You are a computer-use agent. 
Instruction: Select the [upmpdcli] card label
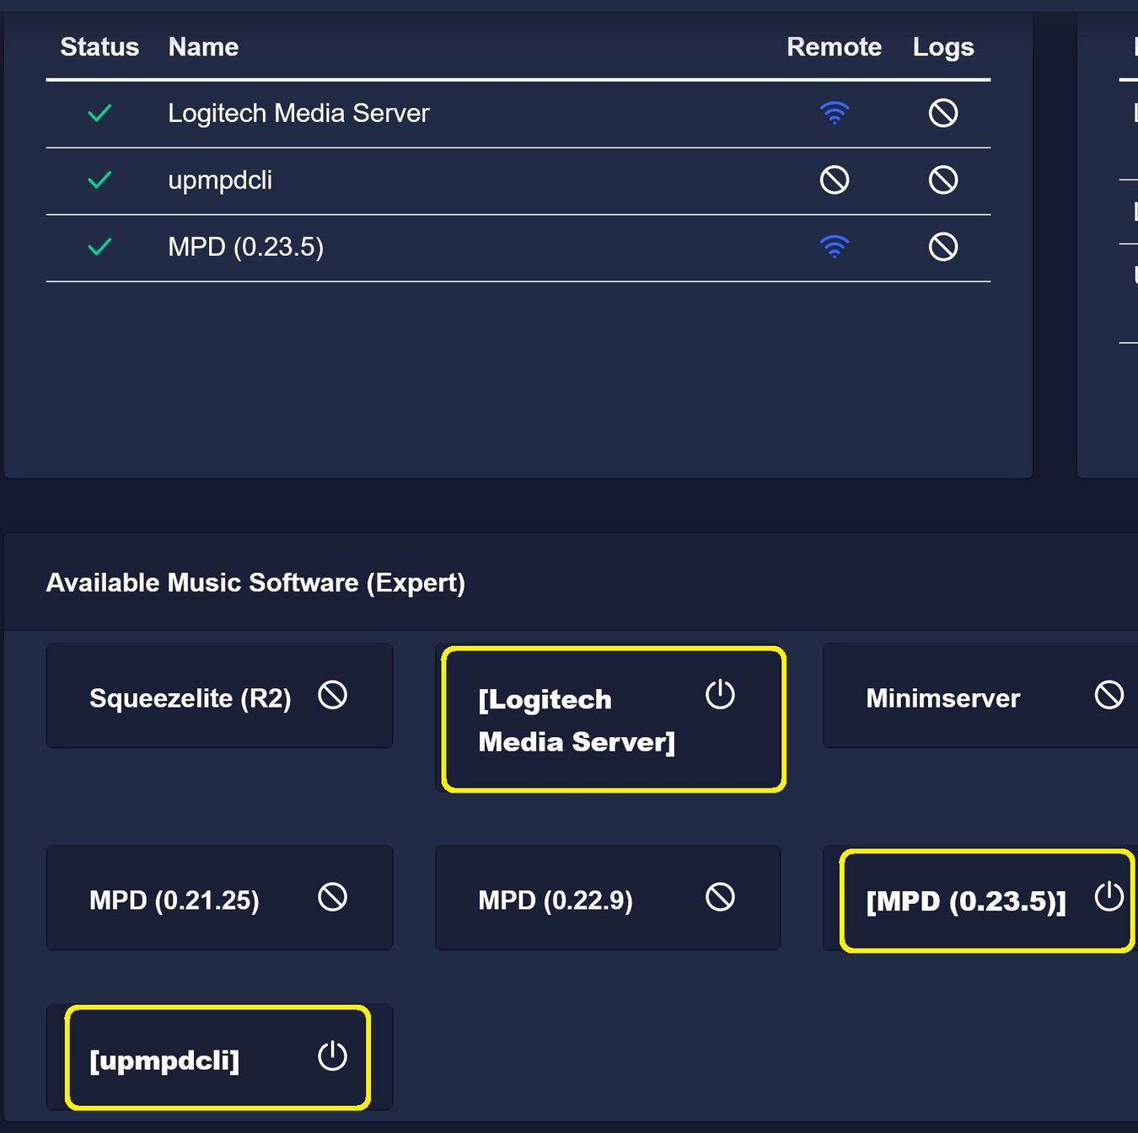pos(164,1061)
